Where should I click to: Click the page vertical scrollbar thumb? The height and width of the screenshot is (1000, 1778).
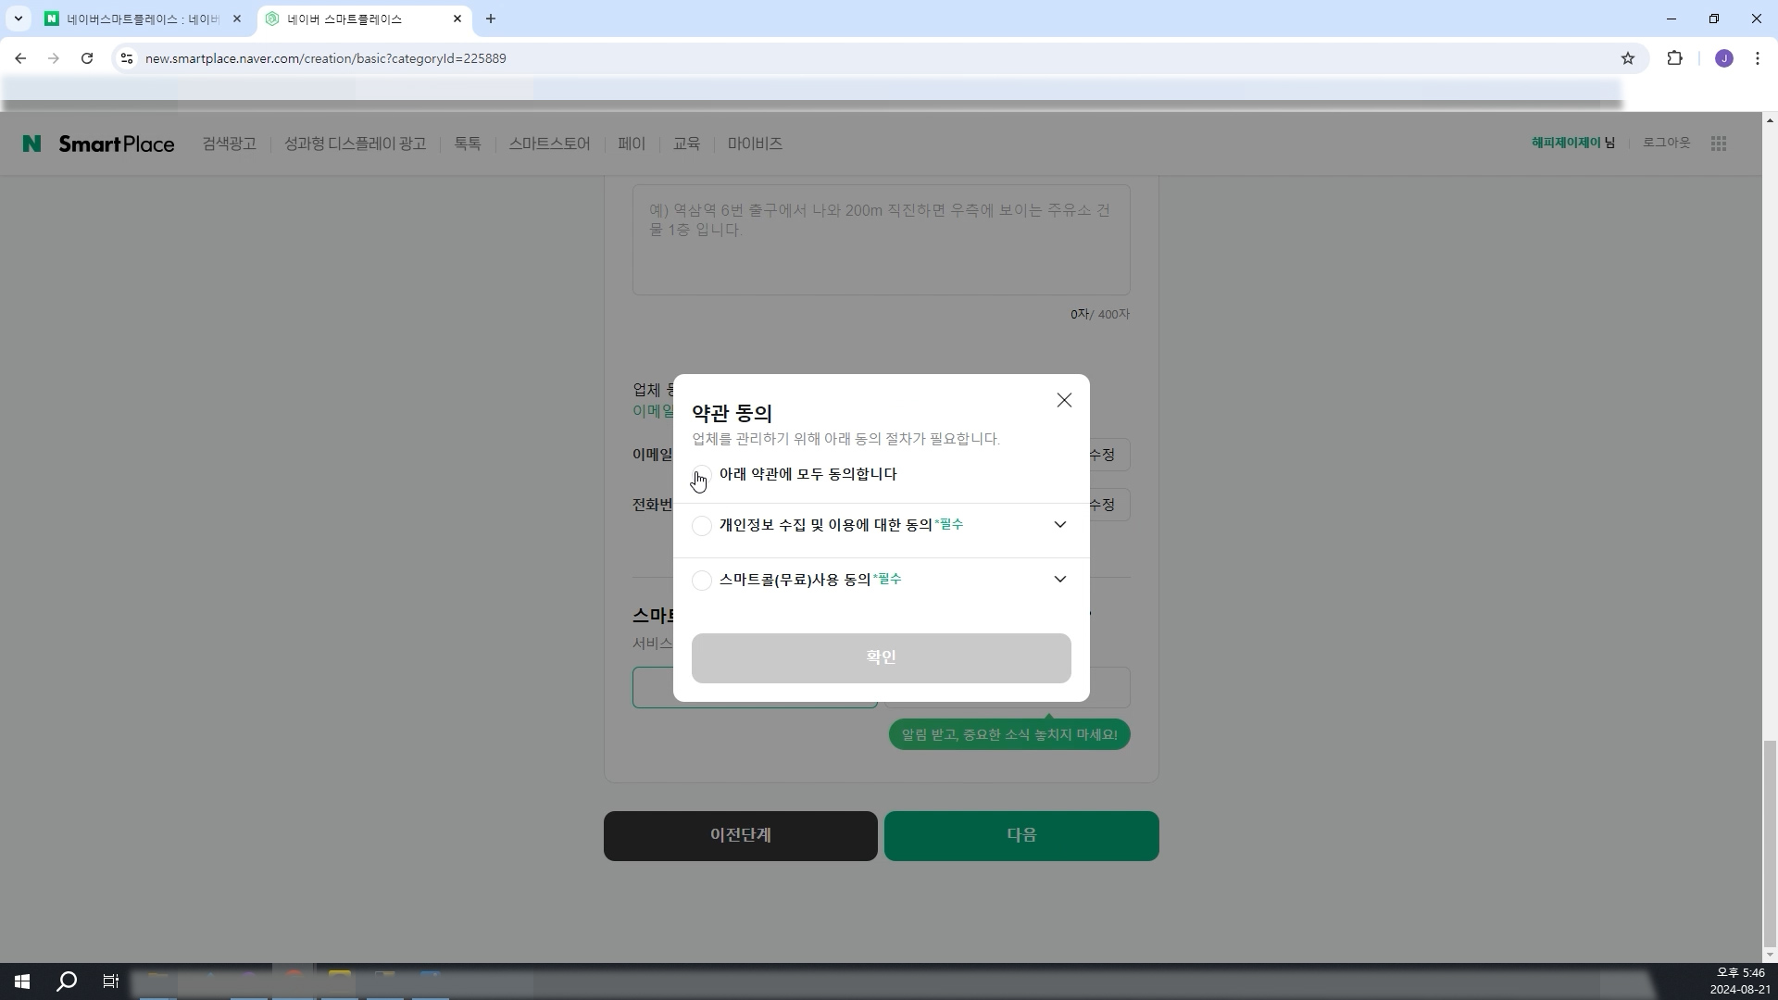click(1769, 843)
